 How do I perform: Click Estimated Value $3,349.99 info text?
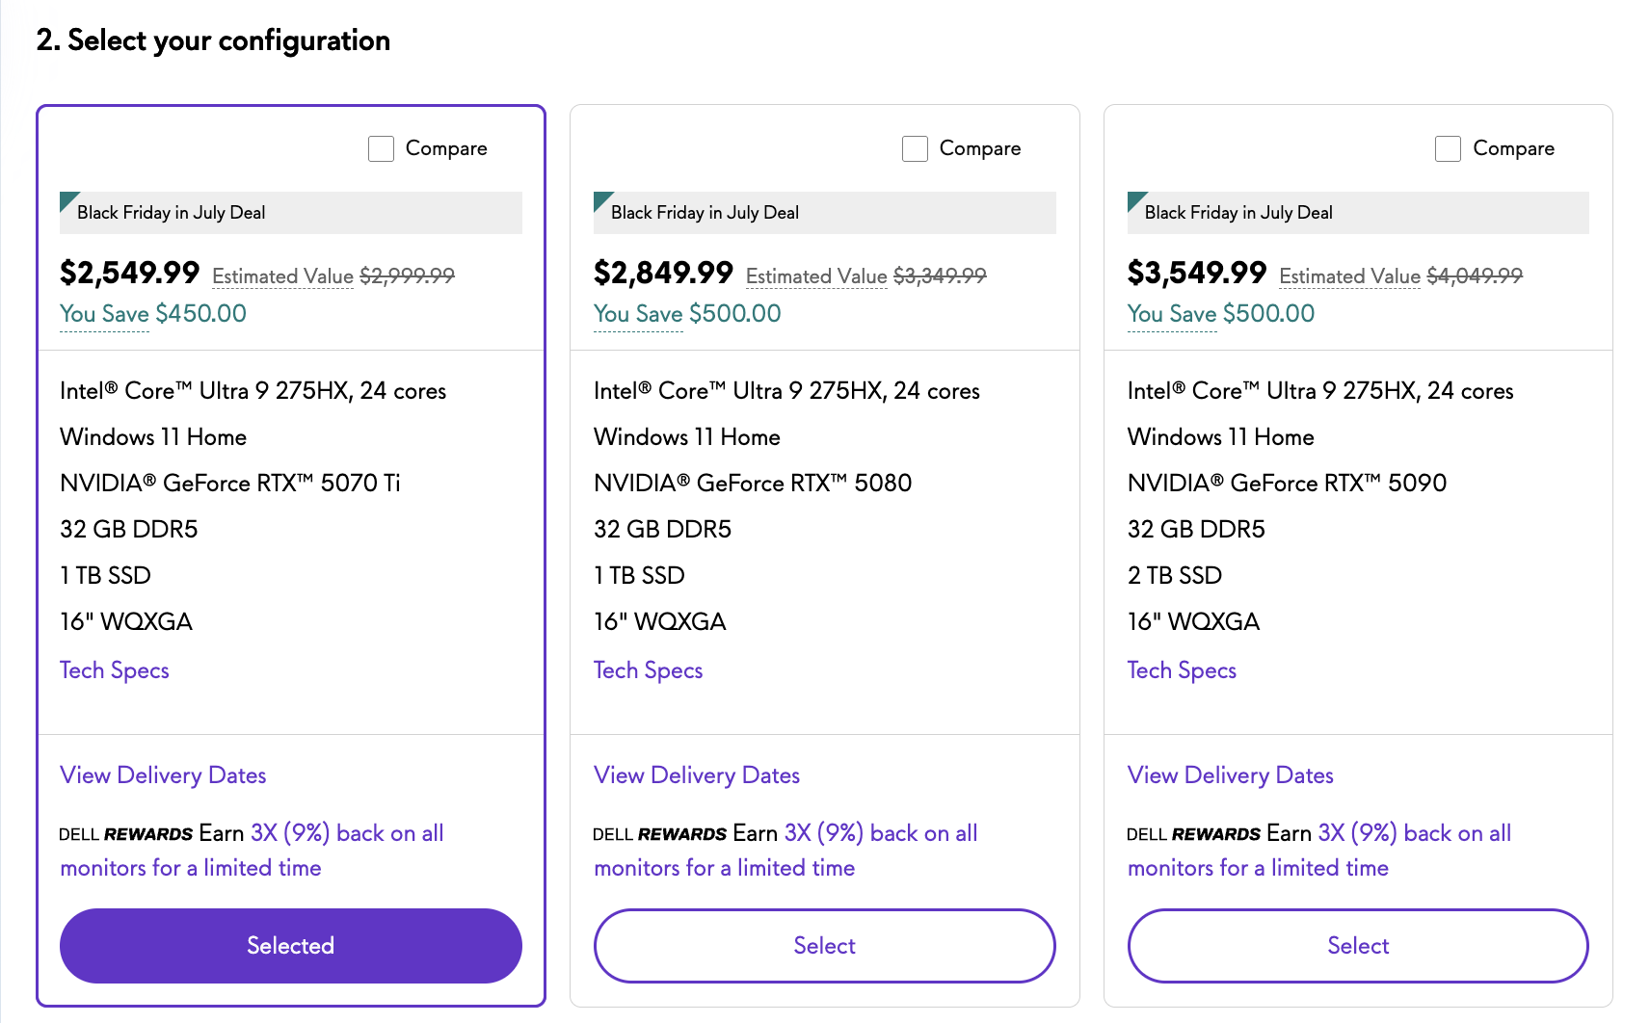click(x=816, y=276)
